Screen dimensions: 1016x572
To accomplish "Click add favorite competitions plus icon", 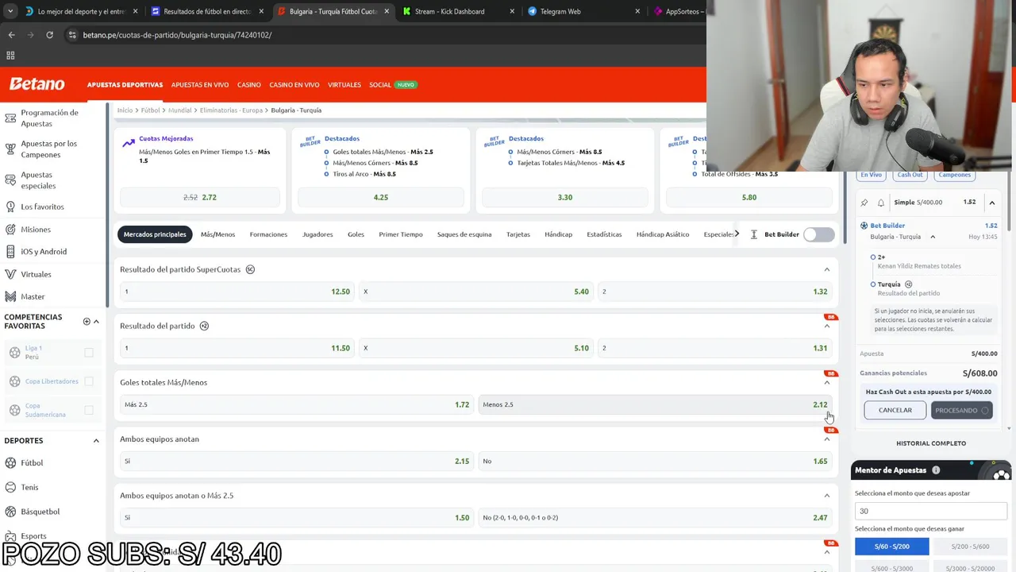I will pos(87,322).
